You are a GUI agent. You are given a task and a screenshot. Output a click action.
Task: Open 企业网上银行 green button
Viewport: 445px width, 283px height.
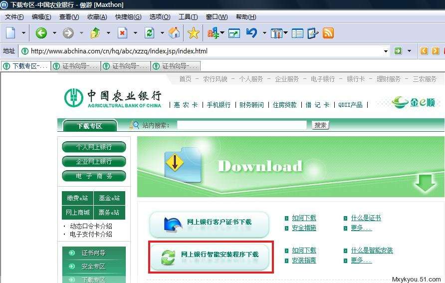coord(94,162)
